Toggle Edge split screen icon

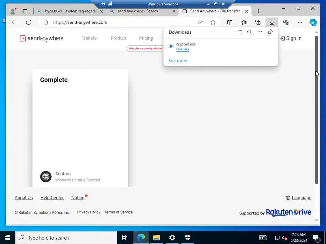click(230, 22)
